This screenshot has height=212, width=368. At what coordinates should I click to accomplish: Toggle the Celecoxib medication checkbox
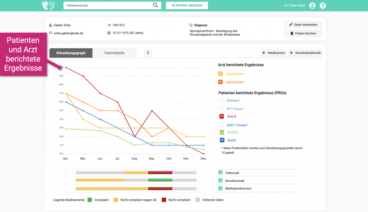point(220,172)
